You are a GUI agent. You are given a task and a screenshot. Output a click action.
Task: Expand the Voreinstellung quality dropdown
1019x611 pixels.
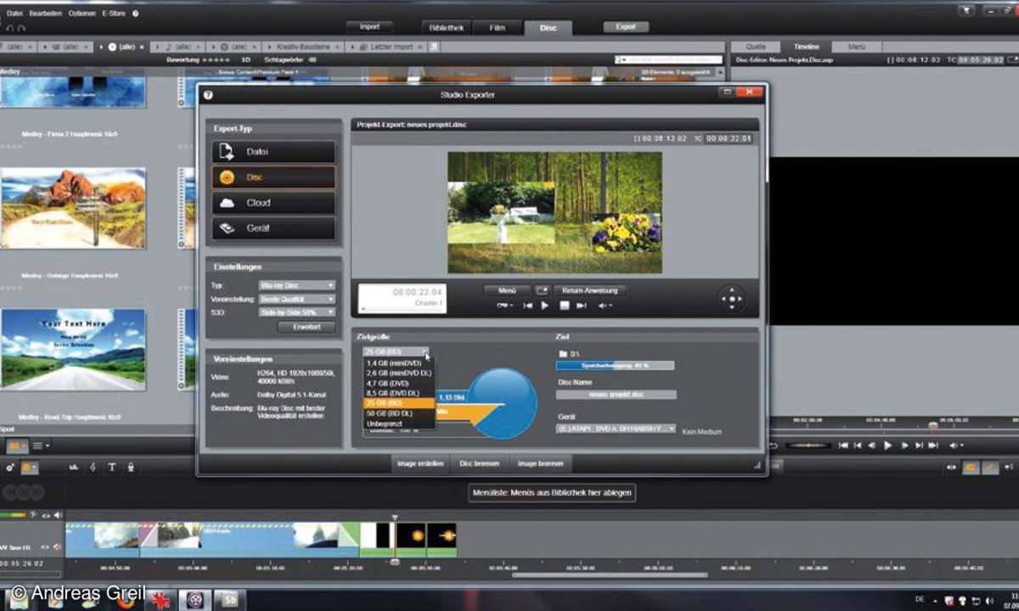[296, 300]
